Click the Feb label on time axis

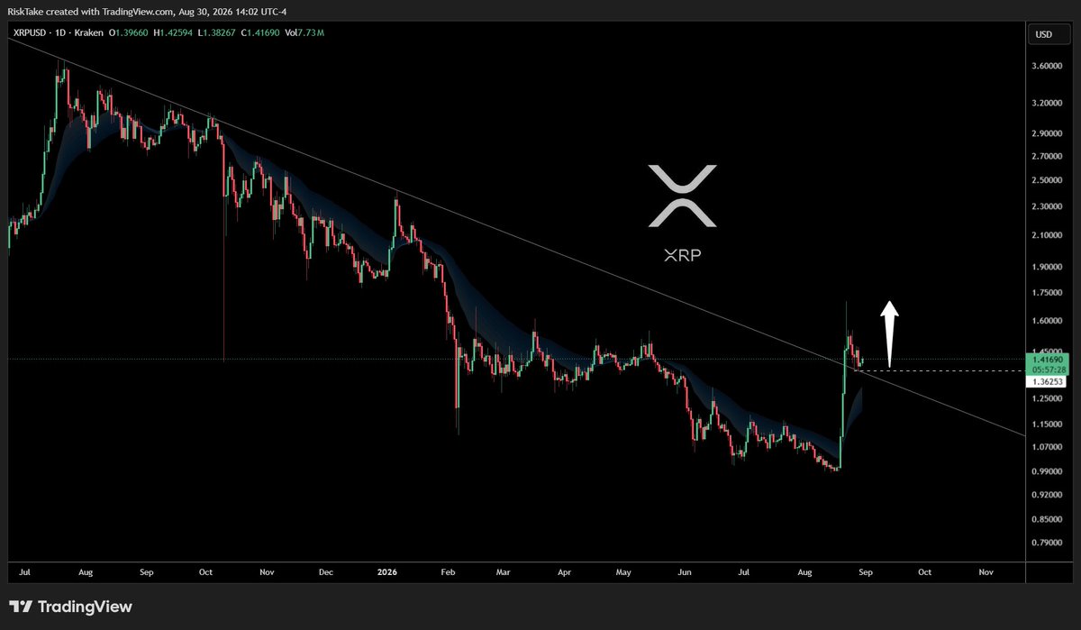click(x=448, y=572)
